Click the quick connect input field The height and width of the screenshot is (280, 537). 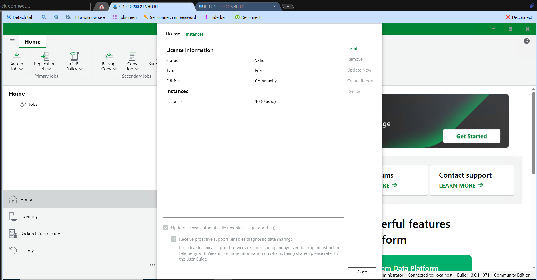click(45, 6)
